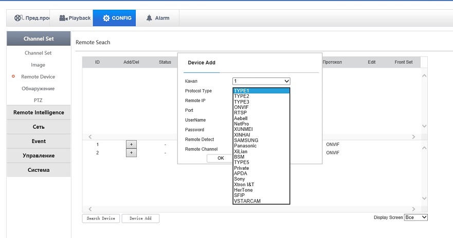
Task: Choose VSTARCAM protocol entry
Action: click(x=247, y=201)
